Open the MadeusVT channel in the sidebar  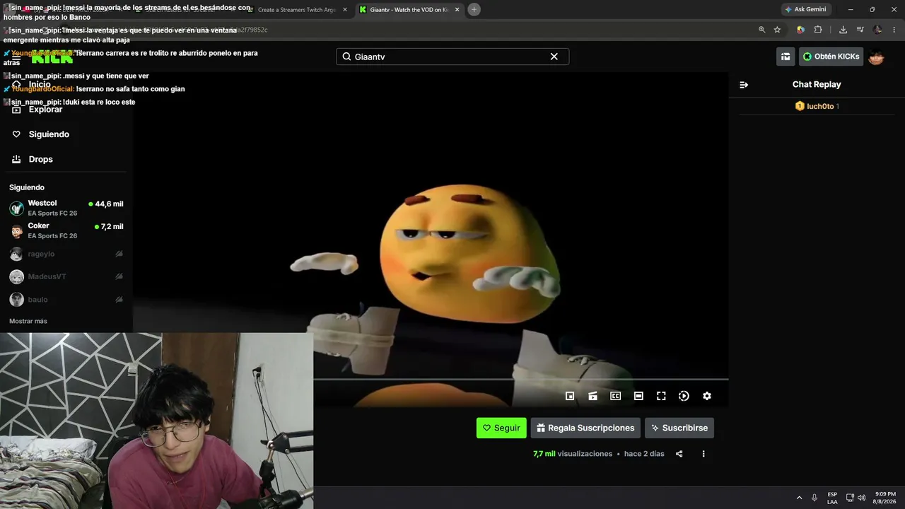(66, 276)
